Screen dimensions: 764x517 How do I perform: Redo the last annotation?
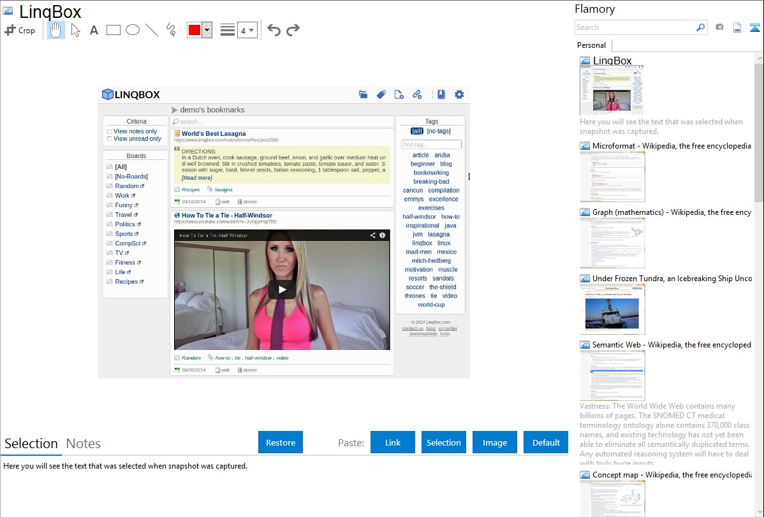(x=293, y=30)
